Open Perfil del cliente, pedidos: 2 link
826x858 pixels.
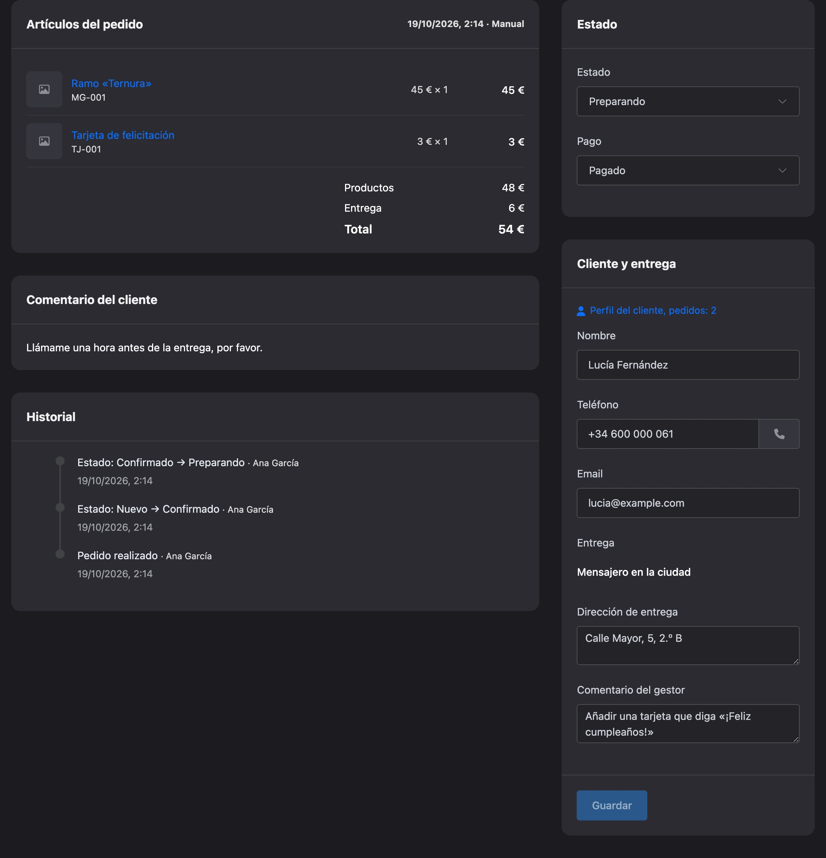pos(653,310)
